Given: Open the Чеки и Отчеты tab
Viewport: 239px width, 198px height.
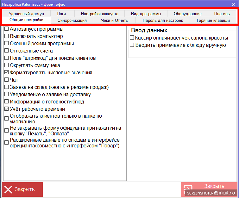Looking at the screenshot, I should tap(115, 20).
